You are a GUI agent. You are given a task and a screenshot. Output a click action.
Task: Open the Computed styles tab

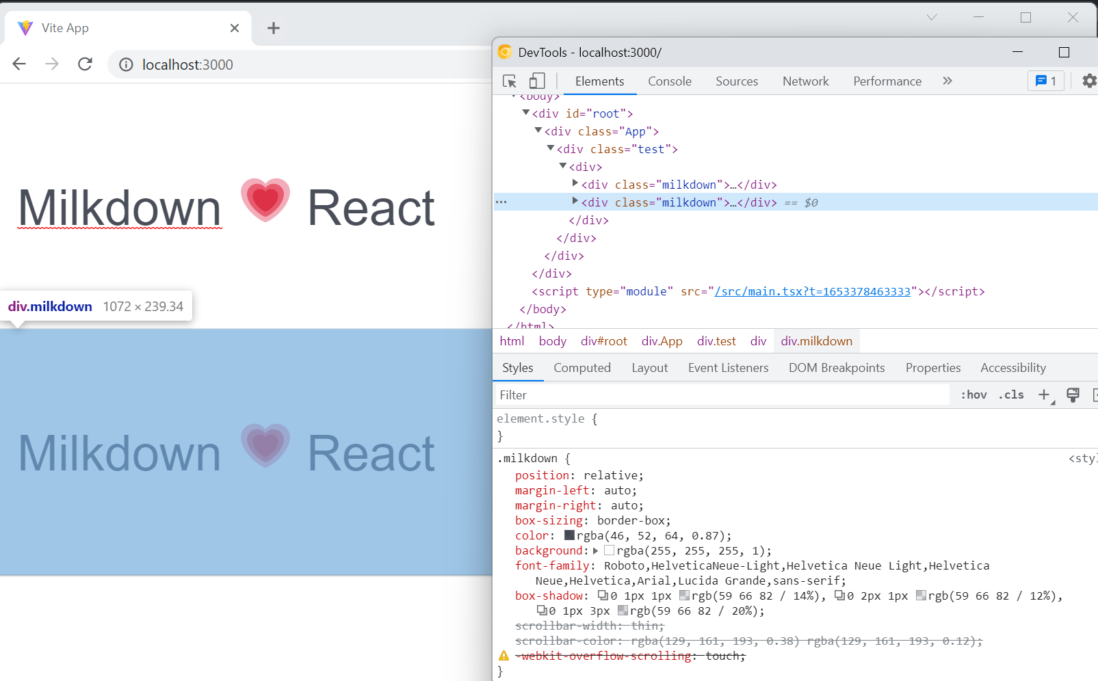(581, 367)
